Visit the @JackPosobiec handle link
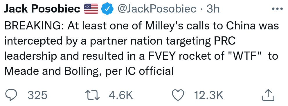 point(157,9)
